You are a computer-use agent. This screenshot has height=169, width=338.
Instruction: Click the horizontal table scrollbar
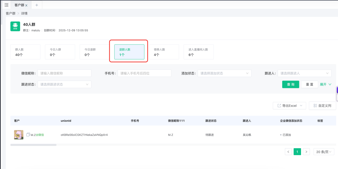tap(33, 145)
